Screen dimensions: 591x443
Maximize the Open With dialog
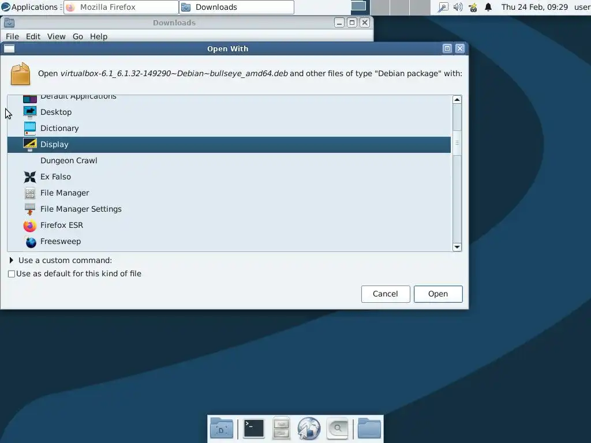point(447,48)
